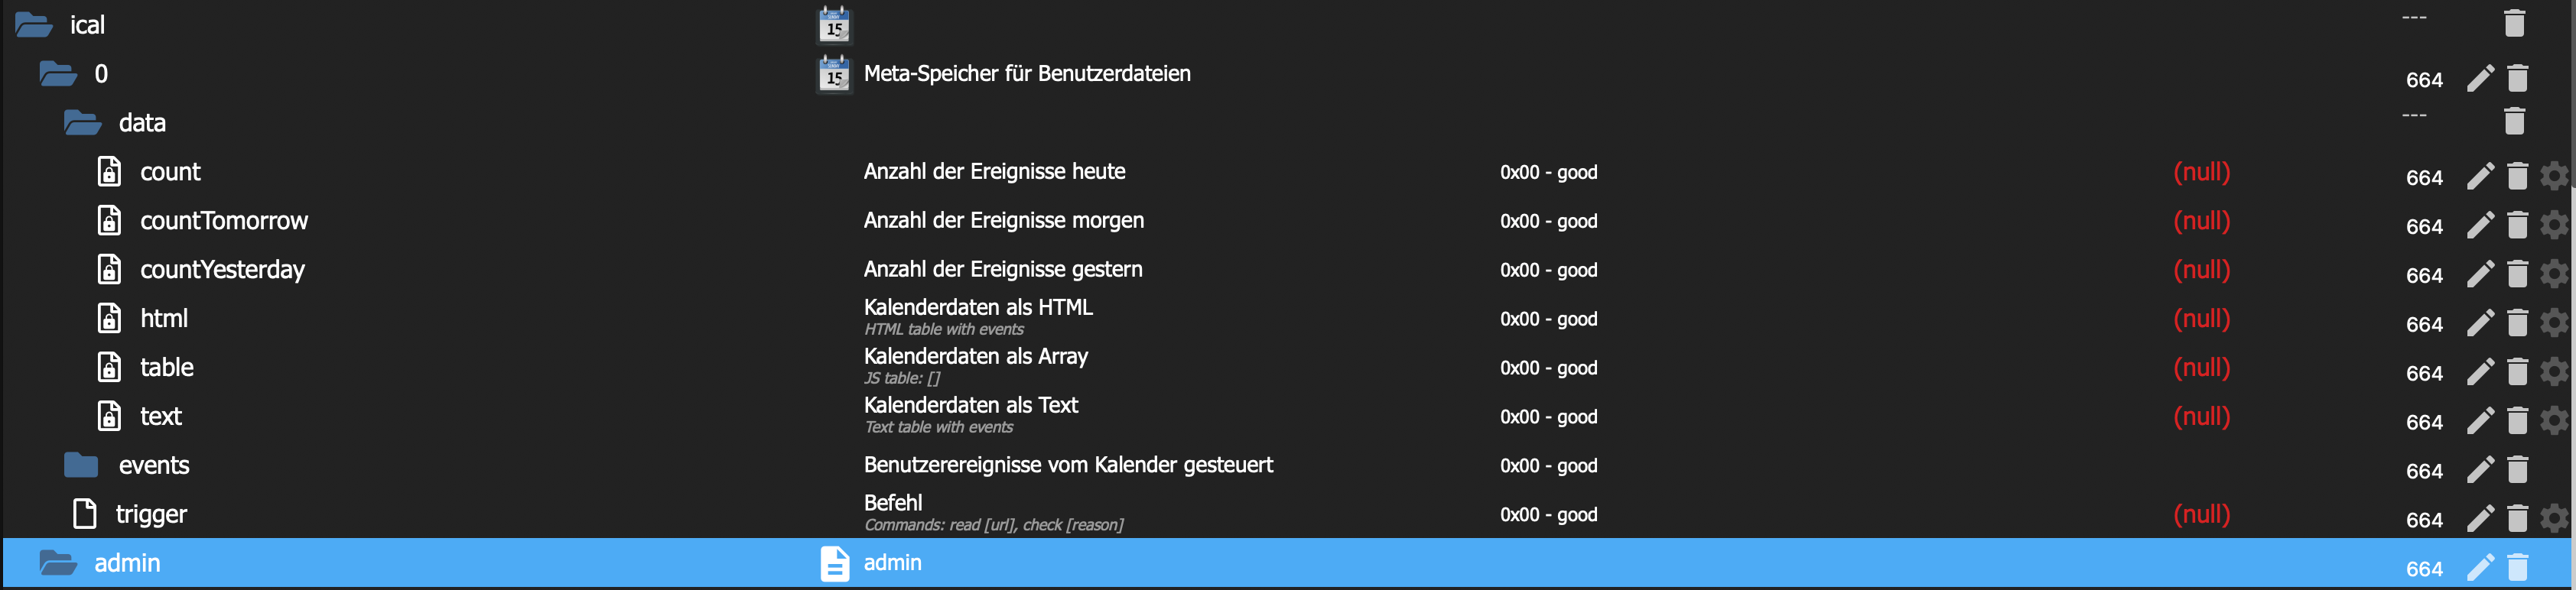This screenshot has width=2576, height=590.
Task: Collapse the instance 0 folder
Action: (58, 74)
